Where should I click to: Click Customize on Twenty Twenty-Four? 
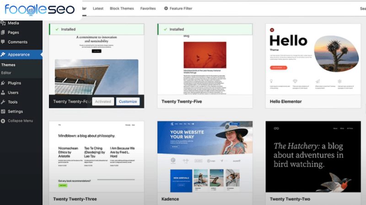(x=128, y=102)
